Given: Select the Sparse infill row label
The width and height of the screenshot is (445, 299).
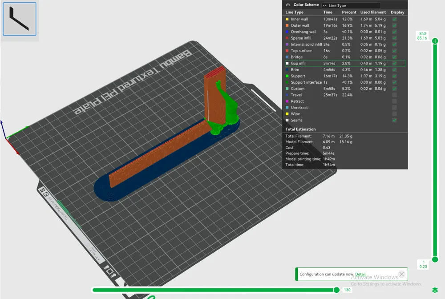Looking at the screenshot, I should [x=301, y=38].
